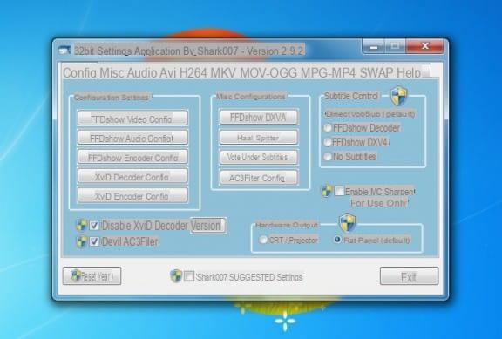
Task: Switch to the MOV-OGG tab
Action: pos(269,72)
